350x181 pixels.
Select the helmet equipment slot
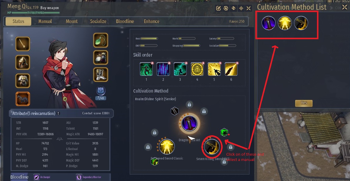[x=22, y=62]
